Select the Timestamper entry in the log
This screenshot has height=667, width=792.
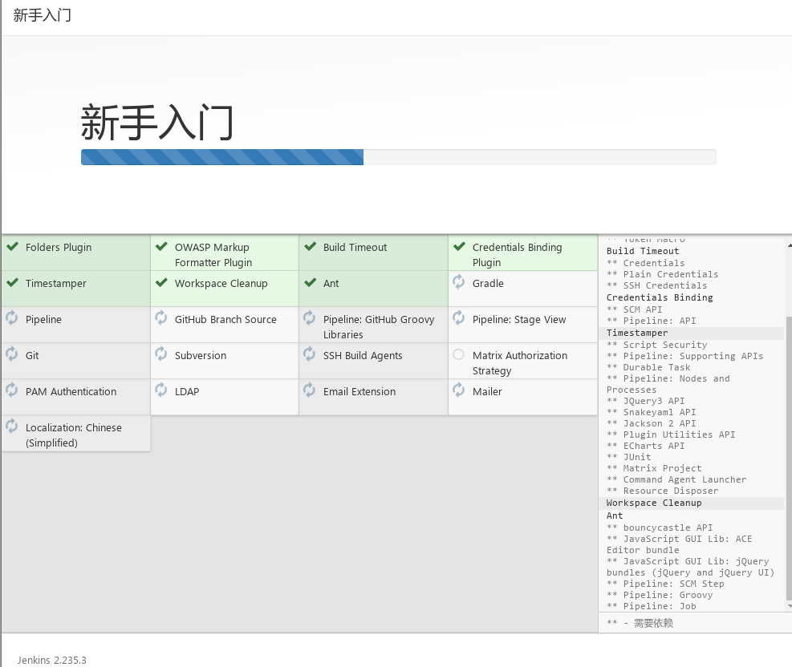[x=637, y=333]
